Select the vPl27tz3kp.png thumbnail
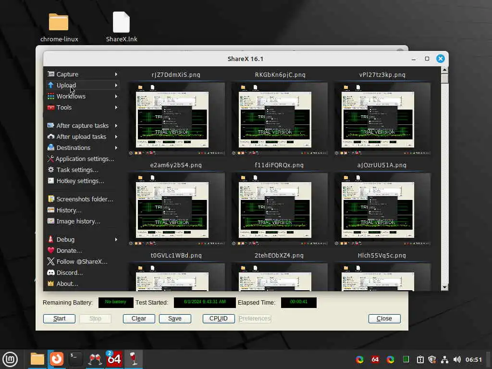The height and width of the screenshot is (369, 492). (382, 119)
